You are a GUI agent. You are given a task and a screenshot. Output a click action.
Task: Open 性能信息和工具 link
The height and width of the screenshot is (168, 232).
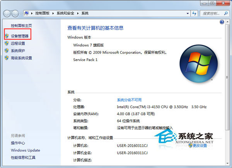23,158
